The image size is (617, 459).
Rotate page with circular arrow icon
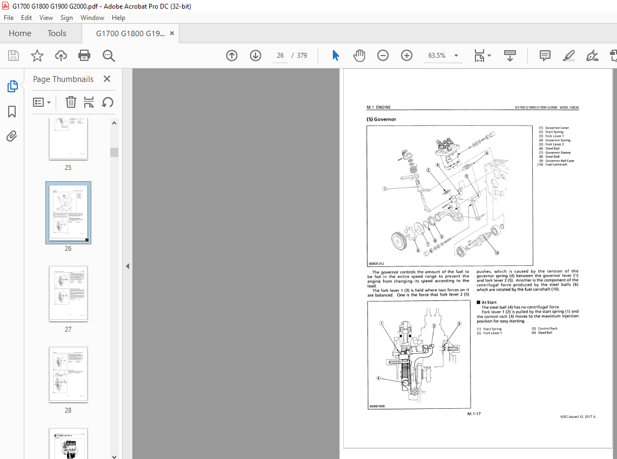pyautogui.click(x=108, y=102)
